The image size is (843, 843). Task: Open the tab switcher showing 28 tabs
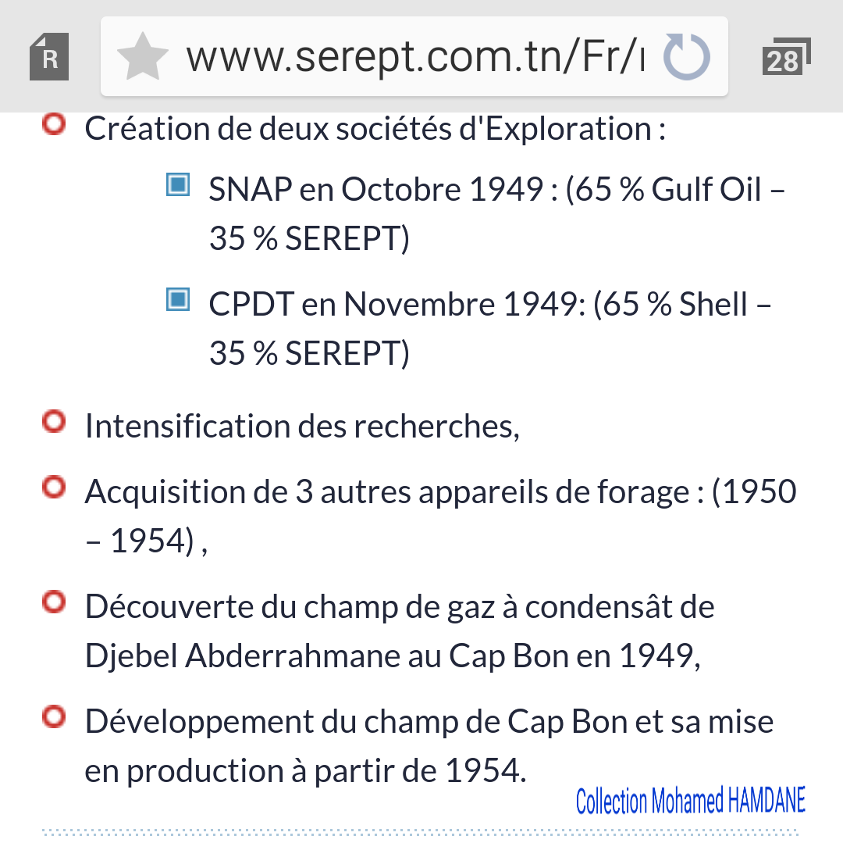tap(785, 58)
